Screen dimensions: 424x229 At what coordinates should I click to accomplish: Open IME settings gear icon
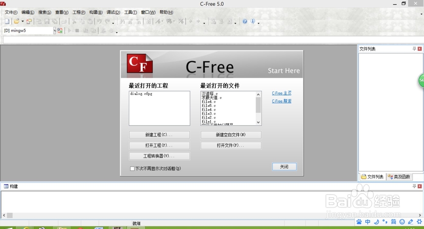click(419, 222)
